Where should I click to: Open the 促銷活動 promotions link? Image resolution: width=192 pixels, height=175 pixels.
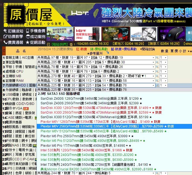pyautogui.click(x=35, y=42)
